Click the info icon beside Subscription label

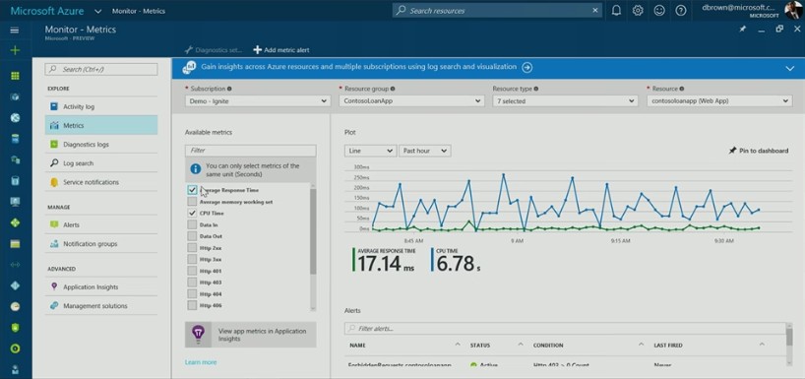(x=229, y=89)
